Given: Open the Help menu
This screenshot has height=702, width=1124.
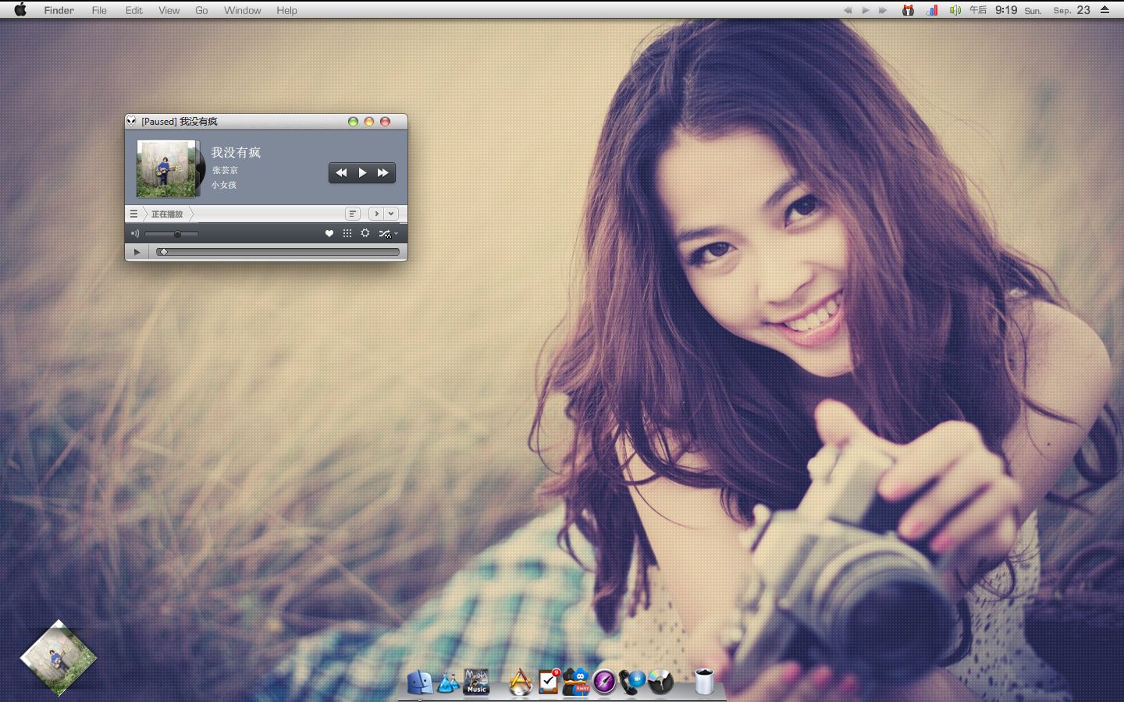Looking at the screenshot, I should 286,10.
